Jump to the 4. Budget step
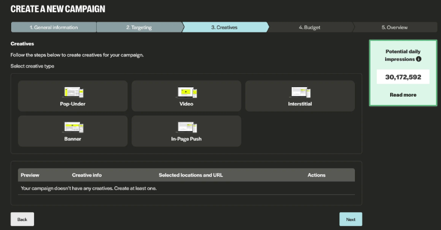 [309, 27]
